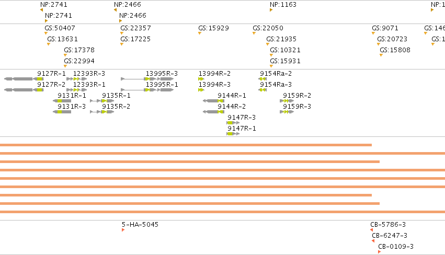
Task: Click the GS:22994 triangle marker
Action: pos(65,66)
